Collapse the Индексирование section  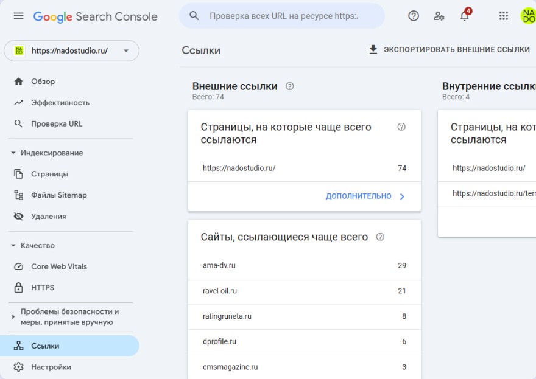[13, 153]
